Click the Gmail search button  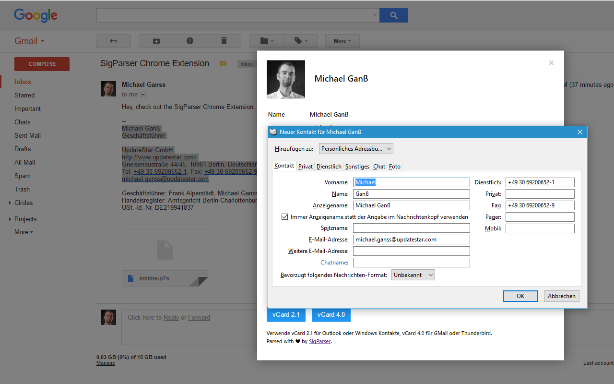[393, 15]
